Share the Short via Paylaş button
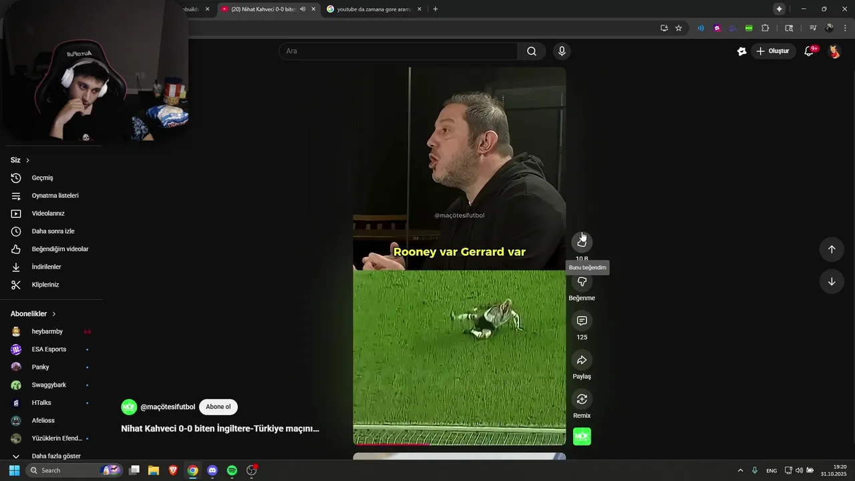This screenshot has width=855, height=481. point(582,361)
